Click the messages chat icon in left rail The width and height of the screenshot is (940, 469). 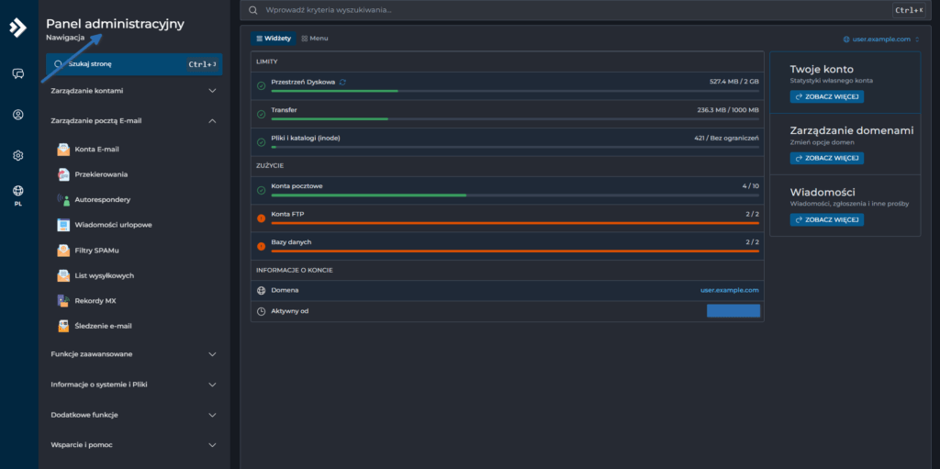point(17,73)
